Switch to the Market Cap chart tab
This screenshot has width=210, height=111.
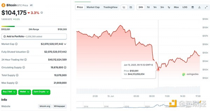click(93, 7)
